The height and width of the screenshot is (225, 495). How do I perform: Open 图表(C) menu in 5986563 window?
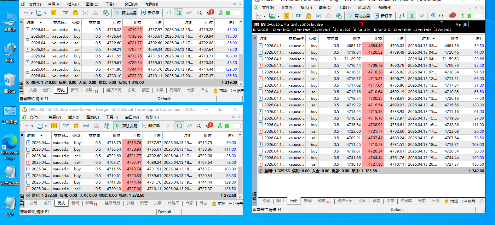pyautogui.click(x=93, y=117)
